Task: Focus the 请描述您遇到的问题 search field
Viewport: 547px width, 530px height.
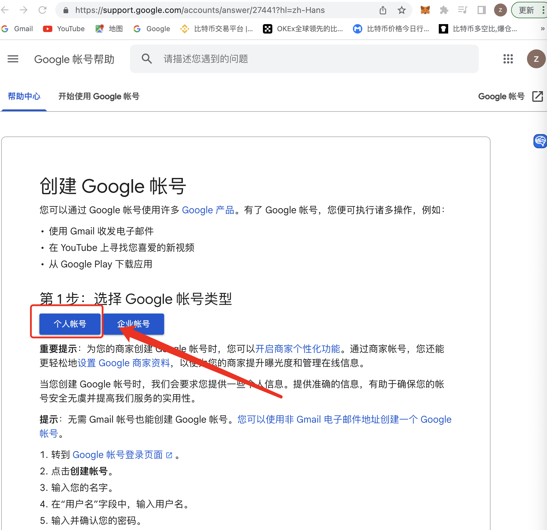Action: (x=304, y=59)
